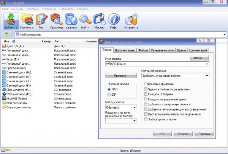This screenshot has width=228, height=154.
Task: Expand the Мой компьютер address dropdown
Action: coord(224,34)
